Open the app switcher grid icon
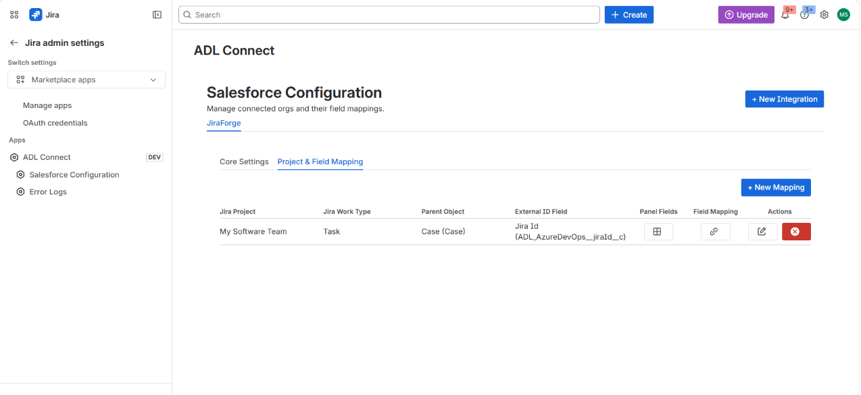This screenshot has height=395, width=861. pos(14,15)
